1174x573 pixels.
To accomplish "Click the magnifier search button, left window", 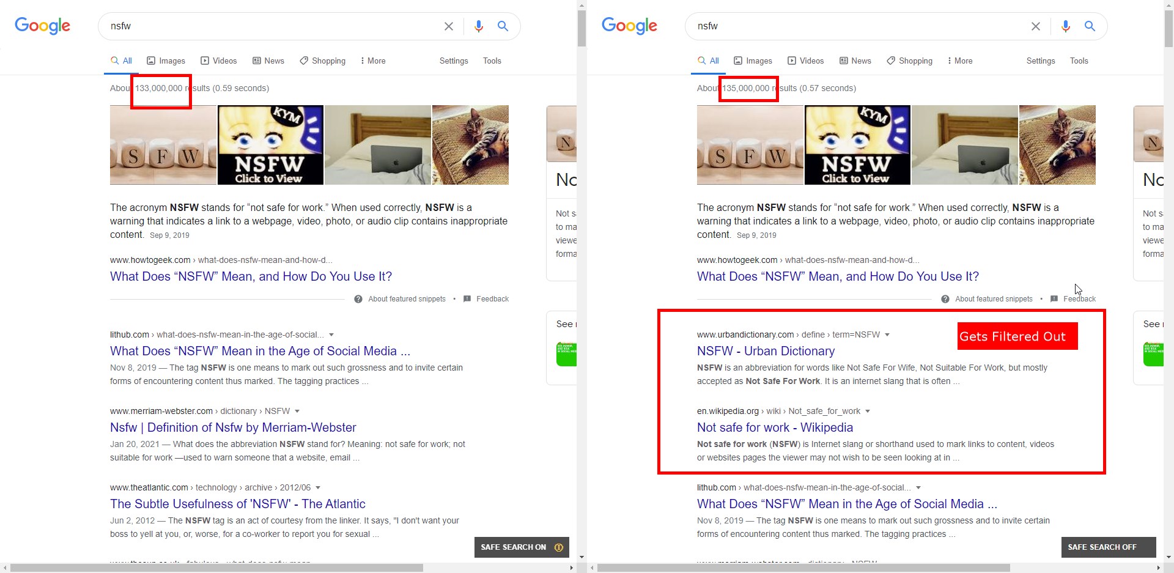I will 503,26.
